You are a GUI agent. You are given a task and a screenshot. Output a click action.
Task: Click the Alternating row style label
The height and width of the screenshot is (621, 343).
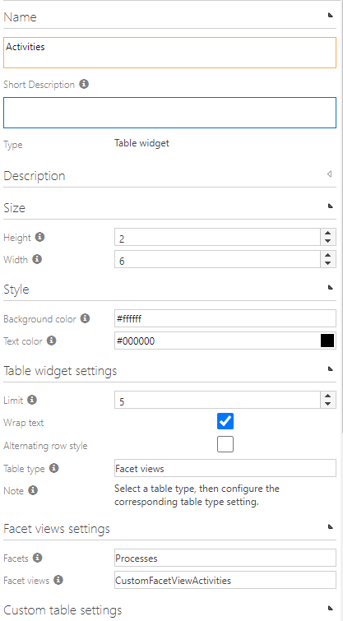(45, 446)
